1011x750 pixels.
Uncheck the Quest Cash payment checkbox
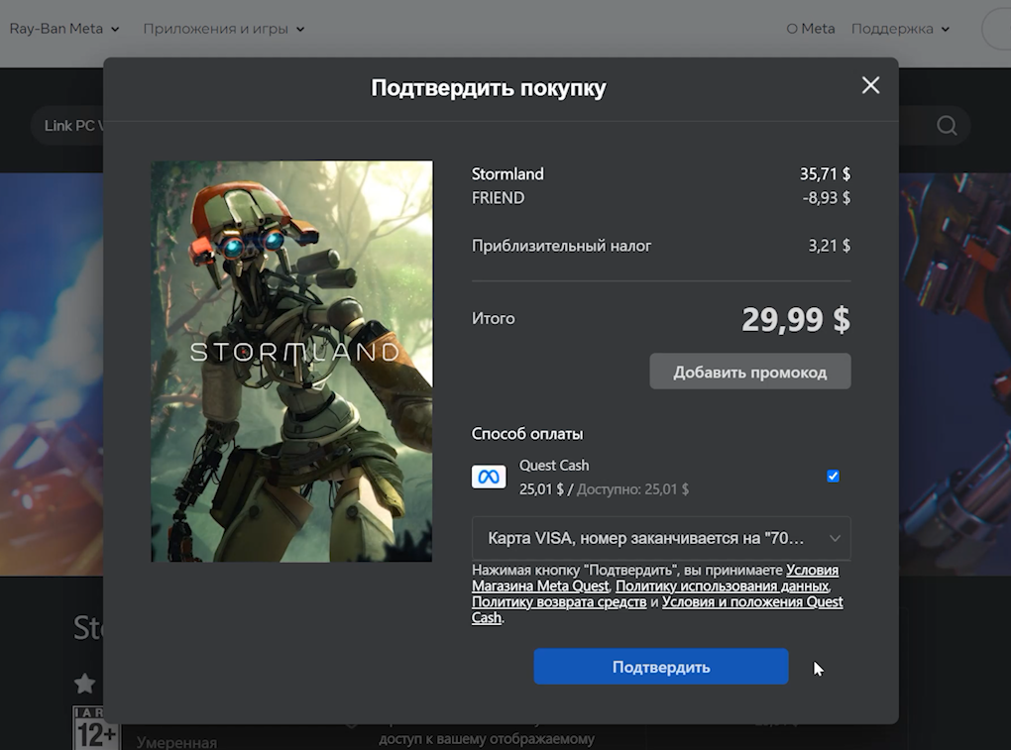(833, 477)
